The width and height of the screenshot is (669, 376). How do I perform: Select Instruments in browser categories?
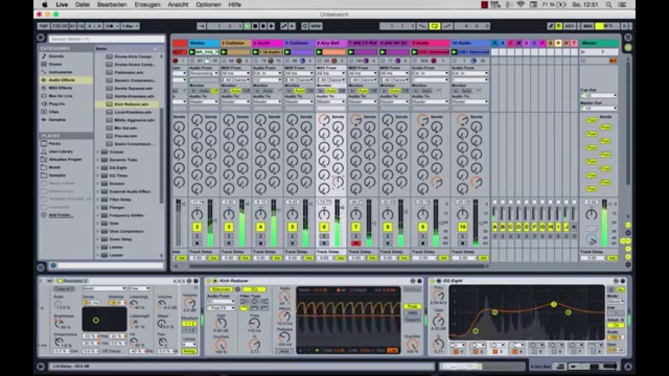[60, 72]
